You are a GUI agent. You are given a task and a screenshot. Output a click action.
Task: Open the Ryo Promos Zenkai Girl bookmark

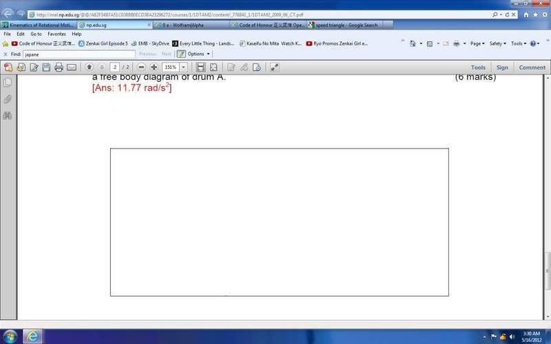point(337,43)
